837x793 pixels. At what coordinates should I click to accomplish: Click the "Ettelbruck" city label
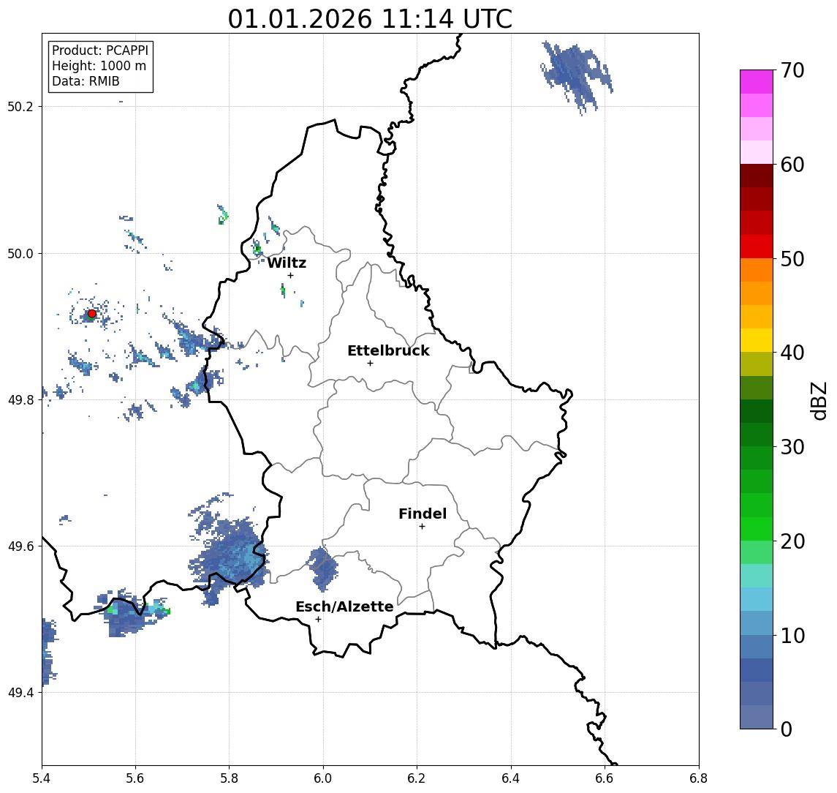pyautogui.click(x=388, y=350)
